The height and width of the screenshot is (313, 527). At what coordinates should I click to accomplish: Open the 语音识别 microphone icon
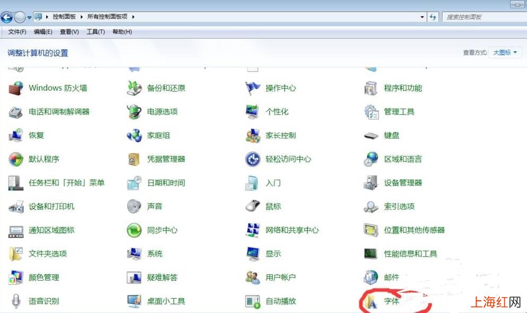[x=16, y=301]
